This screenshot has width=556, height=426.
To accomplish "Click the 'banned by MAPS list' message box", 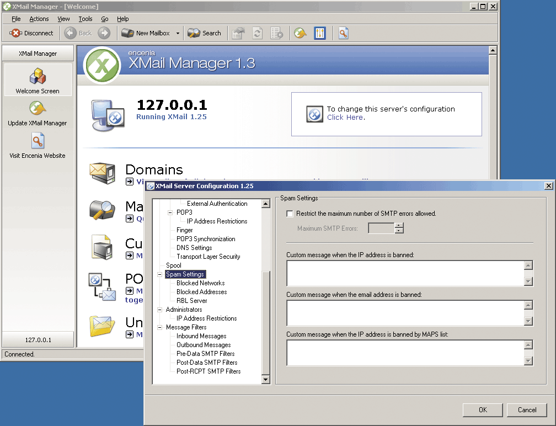I will click(405, 353).
